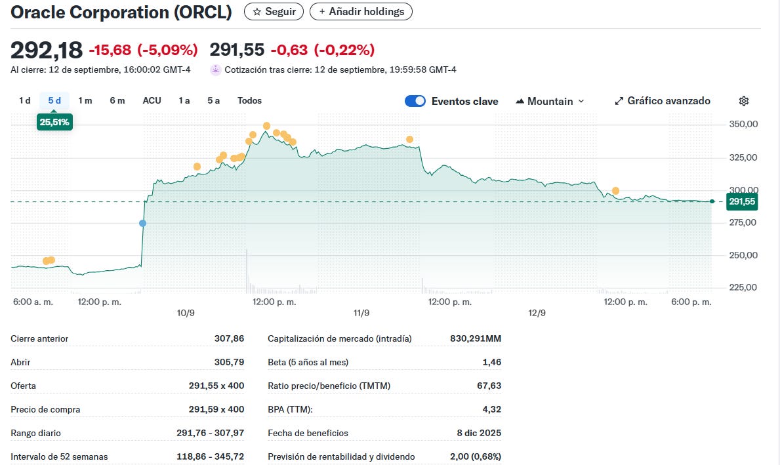The image size is (780, 465).
Task: Click market cap value 830,291MM
Action: (x=476, y=338)
